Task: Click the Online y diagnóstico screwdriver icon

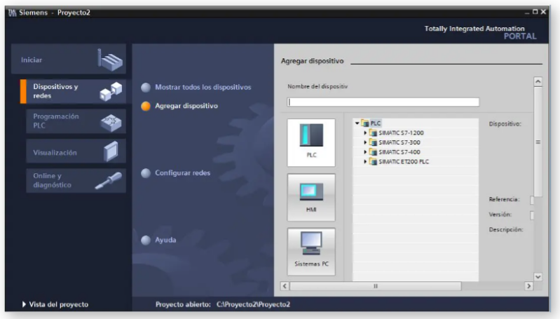Action: coord(109,180)
